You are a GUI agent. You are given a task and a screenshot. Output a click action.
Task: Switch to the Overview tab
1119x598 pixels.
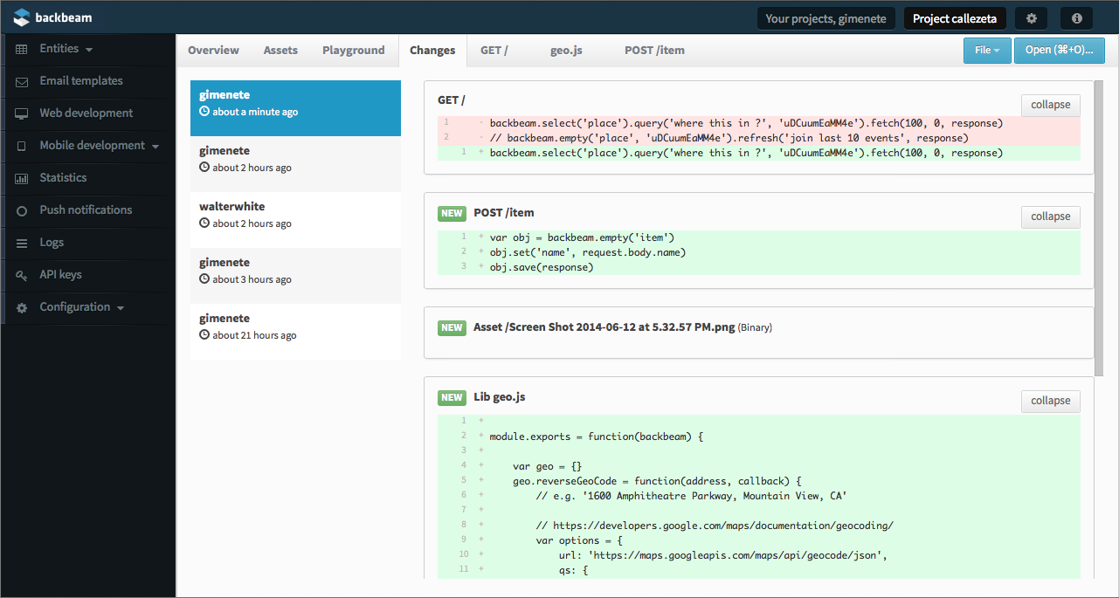coord(213,50)
